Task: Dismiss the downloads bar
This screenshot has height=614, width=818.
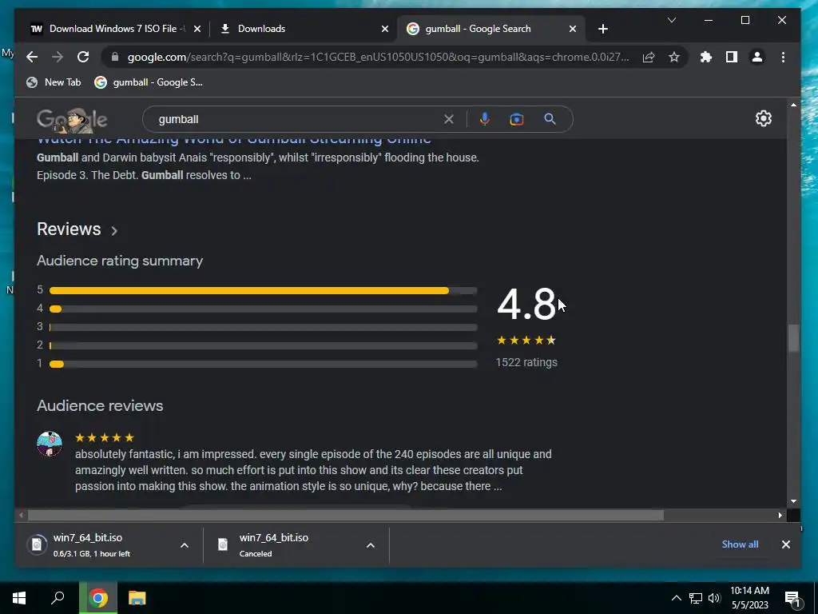Action: 786,544
